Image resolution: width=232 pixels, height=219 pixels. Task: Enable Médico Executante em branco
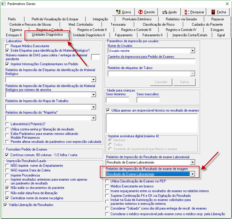(107, 186)
